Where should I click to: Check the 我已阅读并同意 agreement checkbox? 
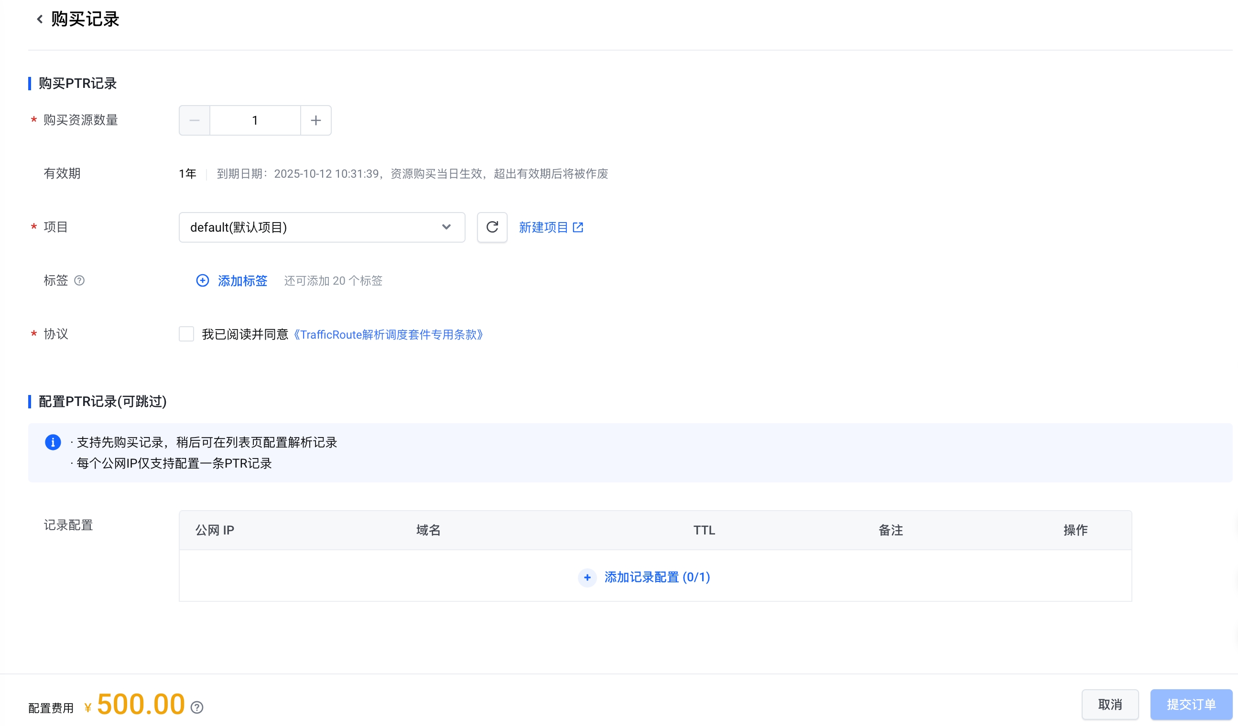186,334
